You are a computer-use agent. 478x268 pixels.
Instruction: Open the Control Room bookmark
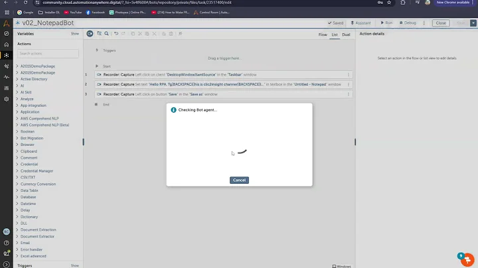tap(212, 13)
